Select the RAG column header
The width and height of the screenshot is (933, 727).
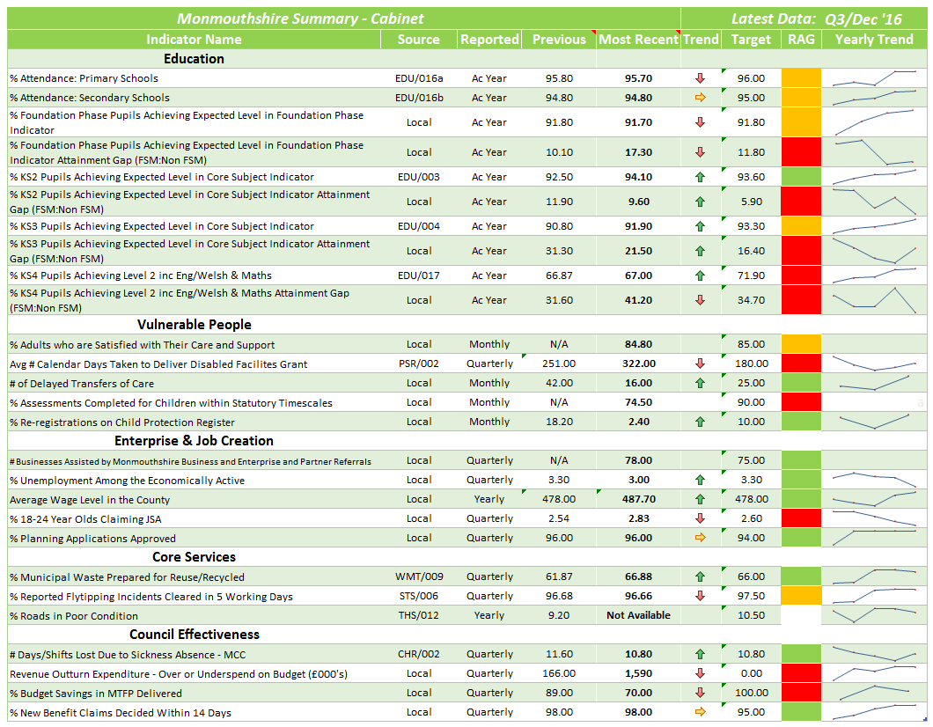coord(801,40)
